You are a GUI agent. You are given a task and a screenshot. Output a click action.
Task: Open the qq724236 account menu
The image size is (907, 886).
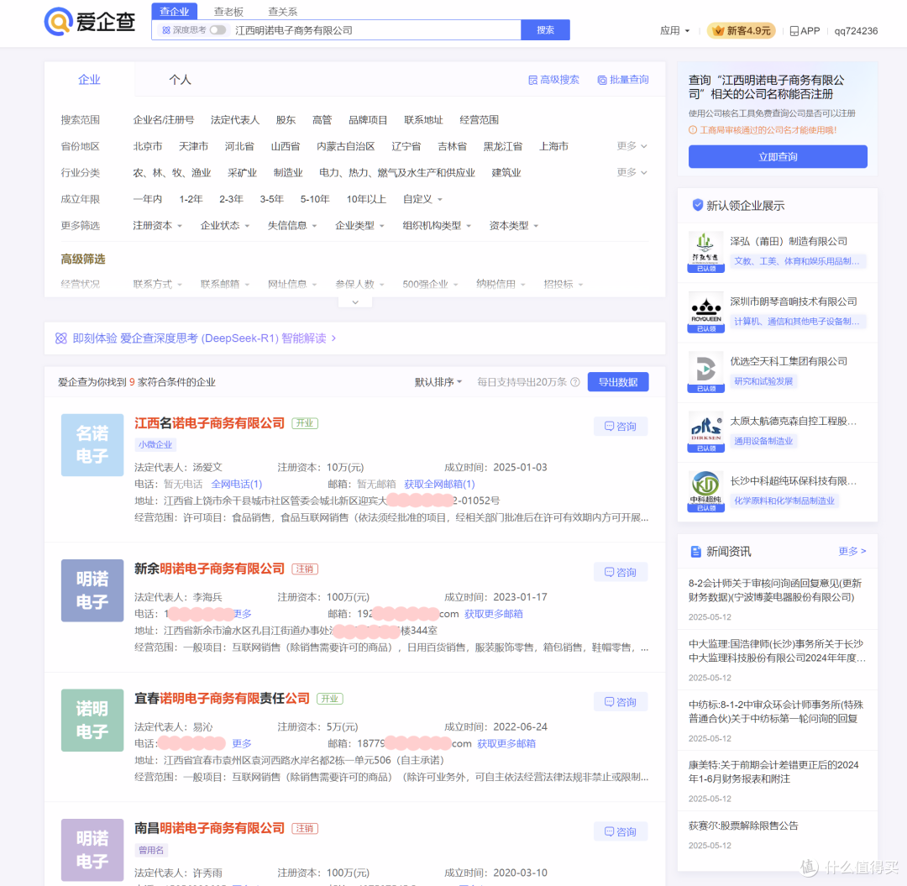point(856,31)
